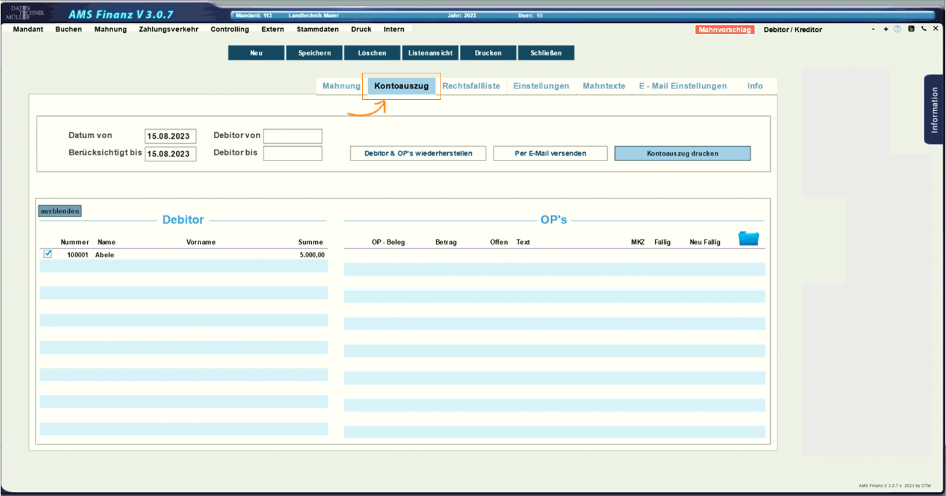Viewport: 946px width, 496px height.
Task: Click Per E-Mail versenden button
Action: 550,153
